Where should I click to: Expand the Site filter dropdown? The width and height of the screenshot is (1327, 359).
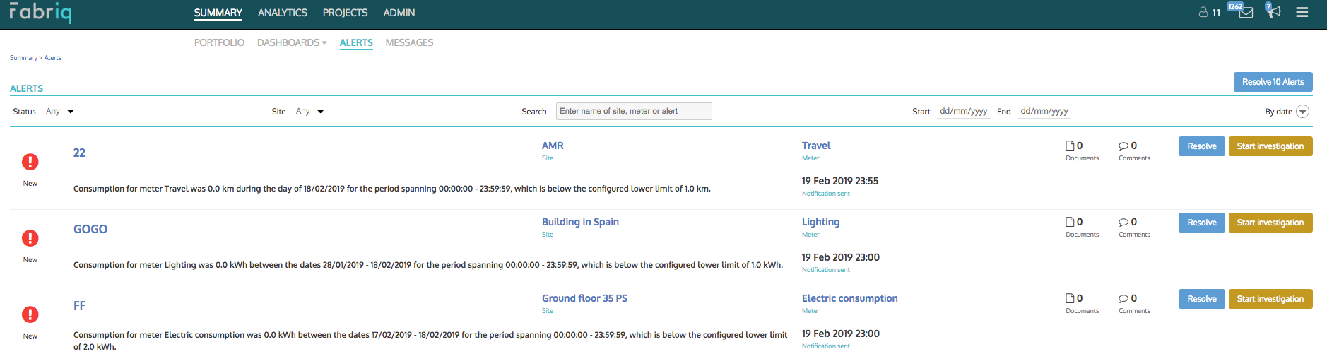pos(311,112)
